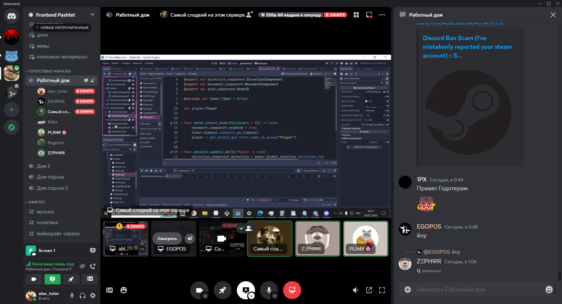Enter fullscreen mode for stream

tap(382, 290)
